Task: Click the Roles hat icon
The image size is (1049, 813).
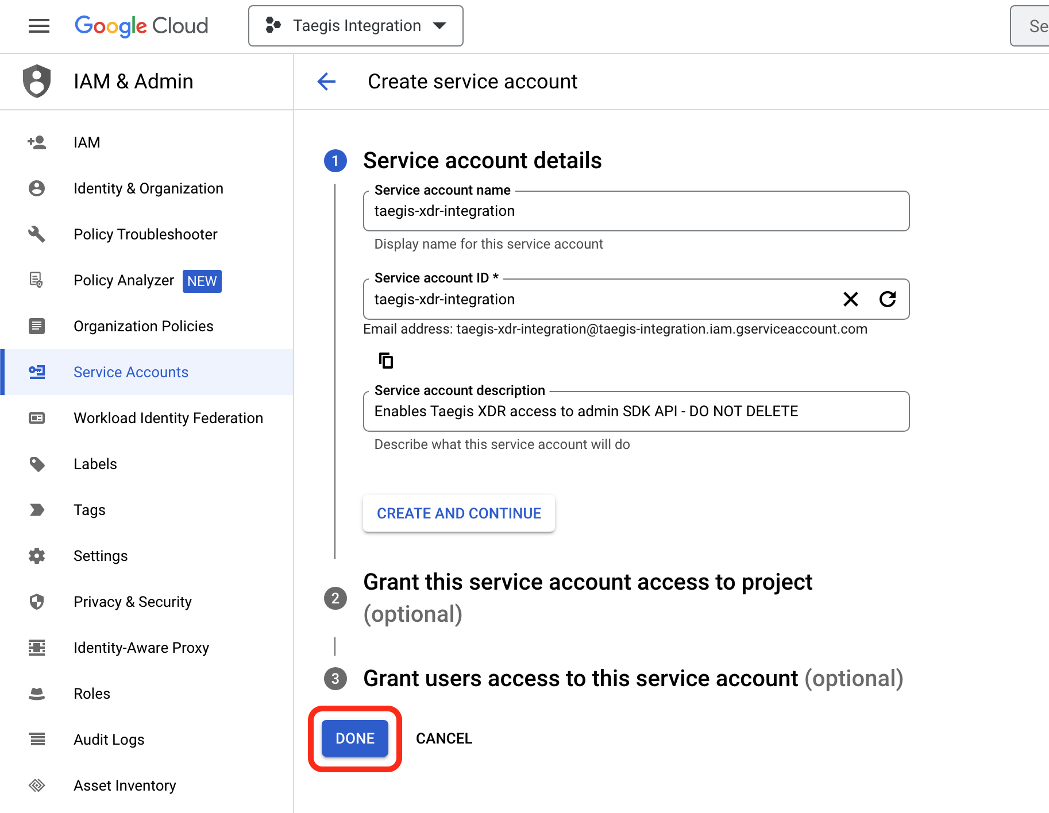Action: click(37, 694)
